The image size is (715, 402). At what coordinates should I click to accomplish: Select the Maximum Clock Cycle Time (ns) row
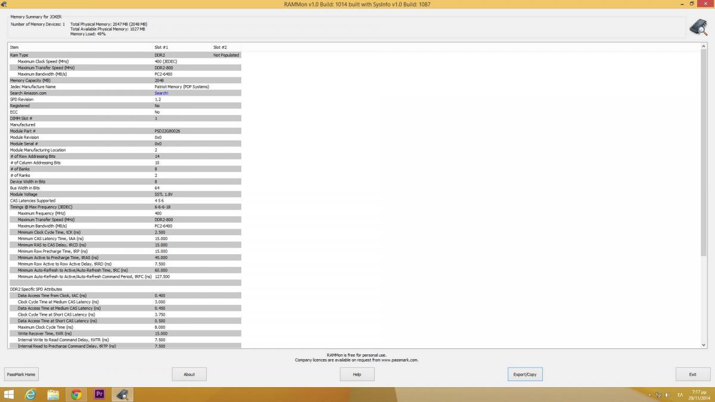[x=125, y=327]
